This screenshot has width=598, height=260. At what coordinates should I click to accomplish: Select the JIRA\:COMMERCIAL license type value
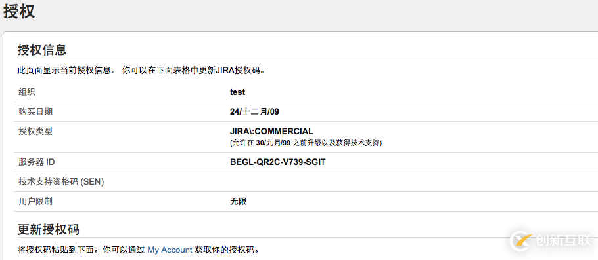(x=271, y=132)
